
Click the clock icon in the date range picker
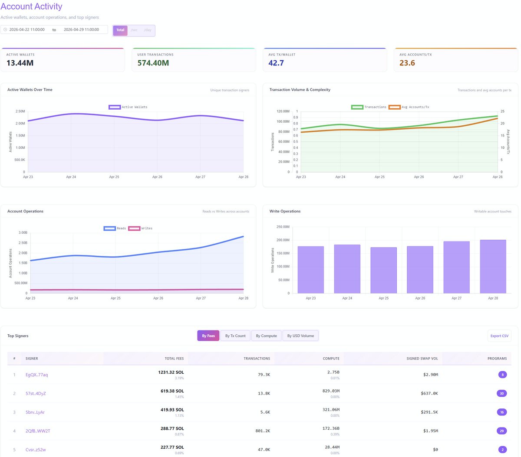[5, 29]
